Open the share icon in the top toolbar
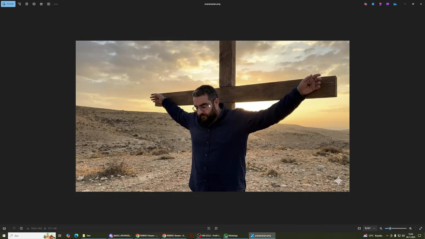The height and width of the screenshot is (239, 425). coord(41,4)
